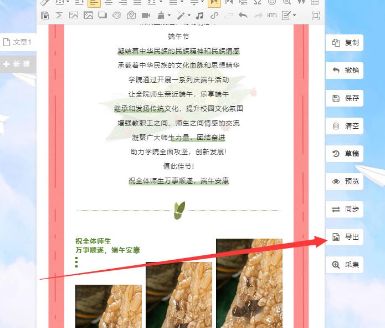Viewport: 385px width, 328px height.
Task: Click the green heading 祝全体师生
Action: [93, 241]
